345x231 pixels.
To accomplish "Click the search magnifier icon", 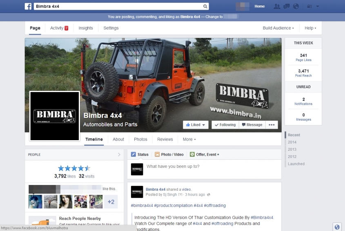I will point(205,7).
